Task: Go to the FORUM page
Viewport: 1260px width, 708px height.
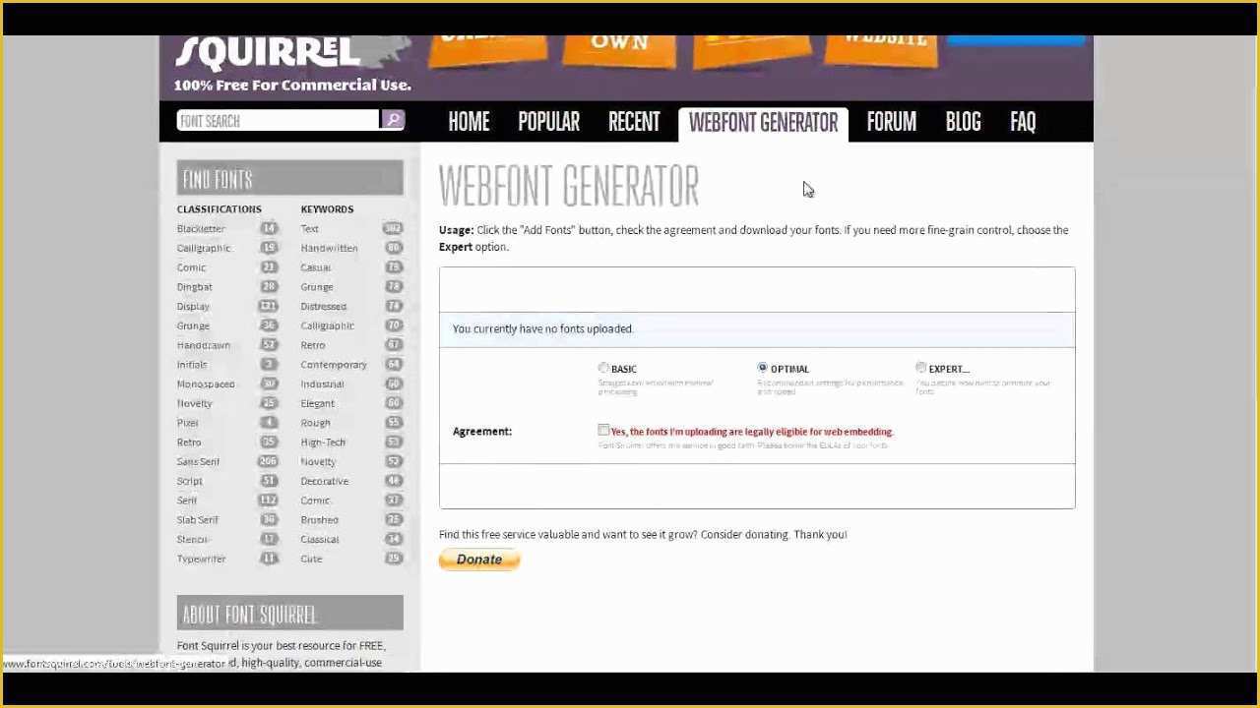Action: click(x=891, y=122)
